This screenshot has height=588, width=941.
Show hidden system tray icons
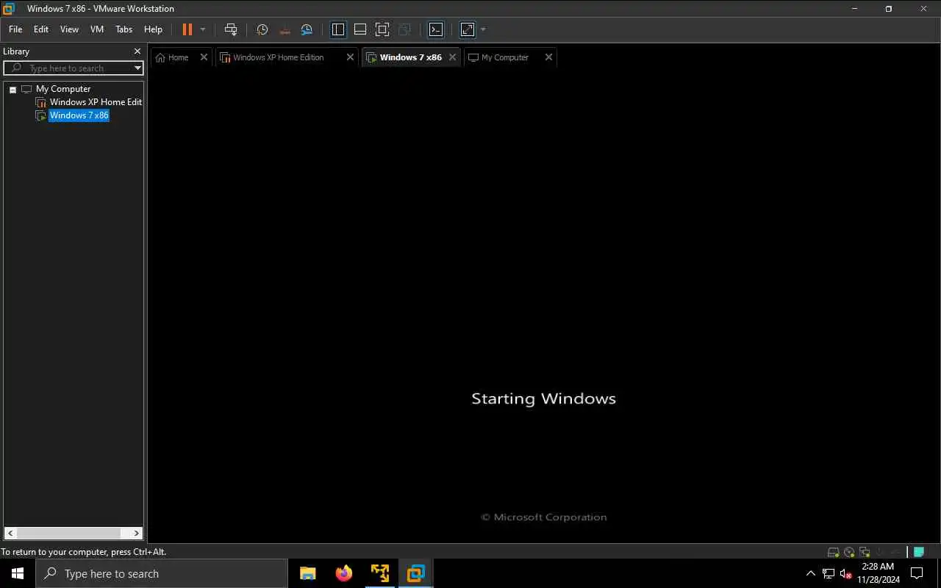(x=811, y=573)
